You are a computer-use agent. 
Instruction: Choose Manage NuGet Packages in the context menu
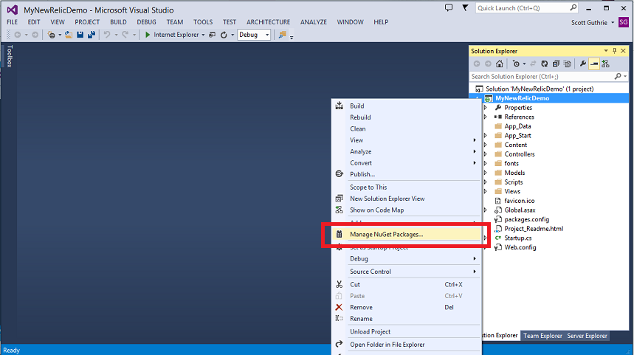[x=407, y=234]
